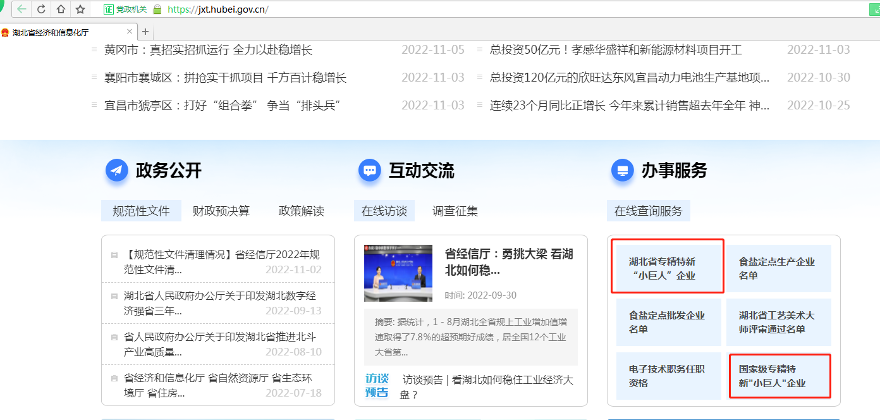880x420 pixels.
Task: Open the 湖北省专精特新"小巨人"企业 query
Action: point(668,268)
